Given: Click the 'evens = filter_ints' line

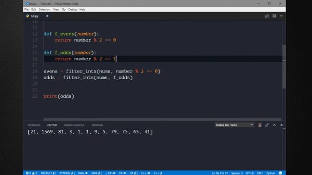Looking at the screenshot, I should [x=102, y=71].
